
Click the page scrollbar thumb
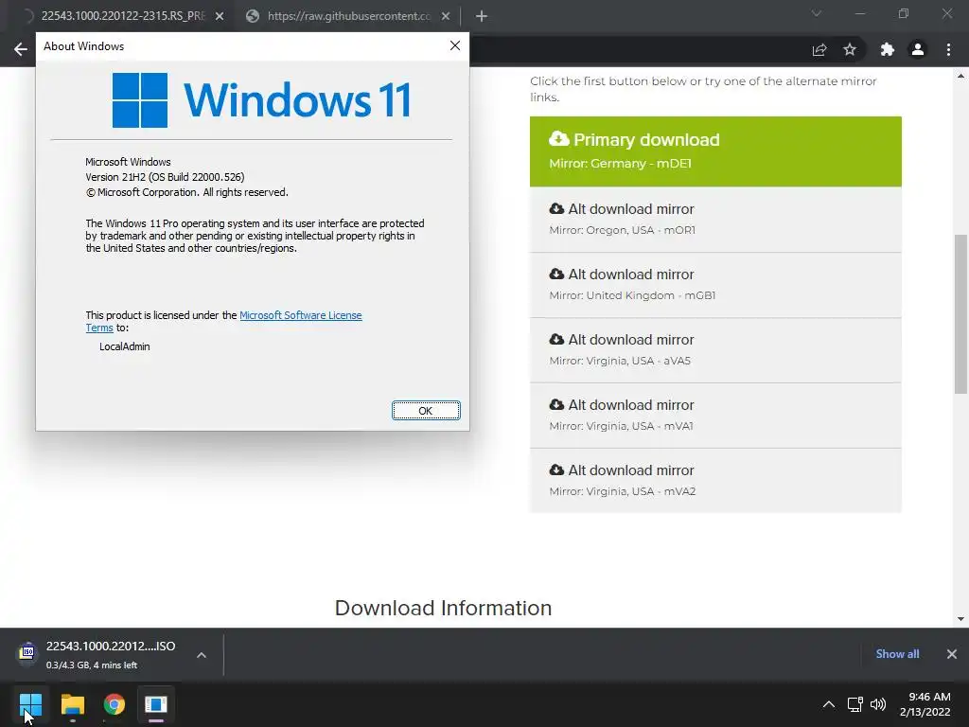pyautogui.click(x=960, y=313)
